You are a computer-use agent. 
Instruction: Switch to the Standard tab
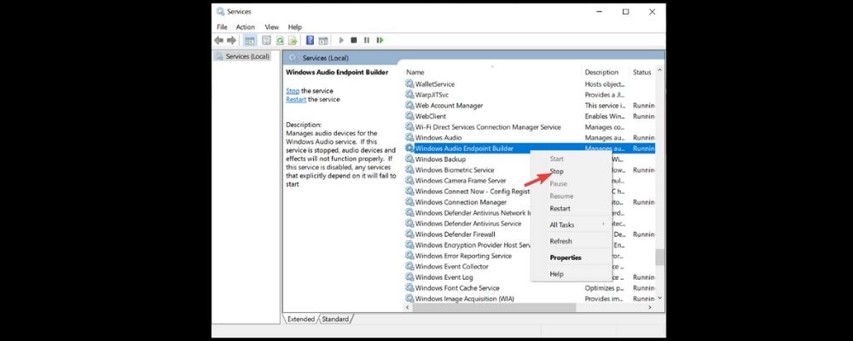click(335, 319)
